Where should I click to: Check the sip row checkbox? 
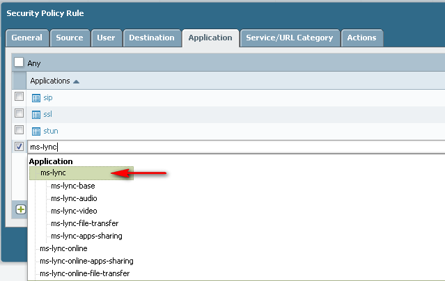click(x=19, y=97)
